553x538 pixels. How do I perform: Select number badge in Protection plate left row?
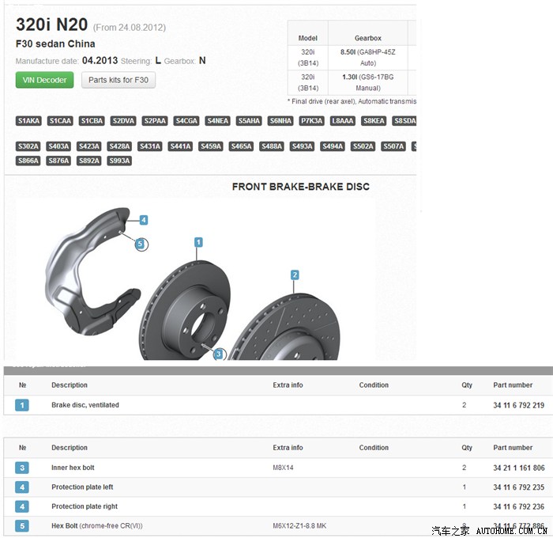pyautogui.click(x=22, y=487)
